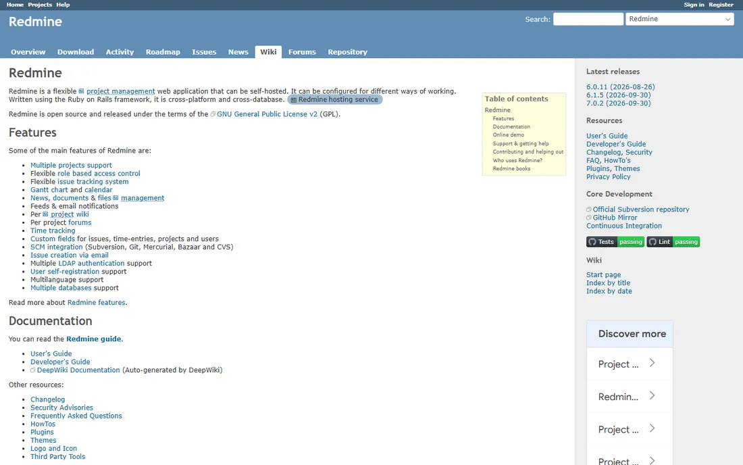
Task: Open the Overview tab
Action: 28,52
